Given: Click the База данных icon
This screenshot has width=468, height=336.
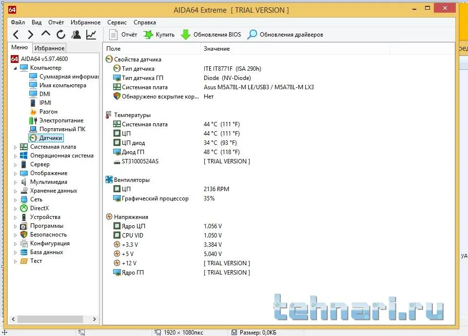Looking at the screenshot, I should click(24, 253).
